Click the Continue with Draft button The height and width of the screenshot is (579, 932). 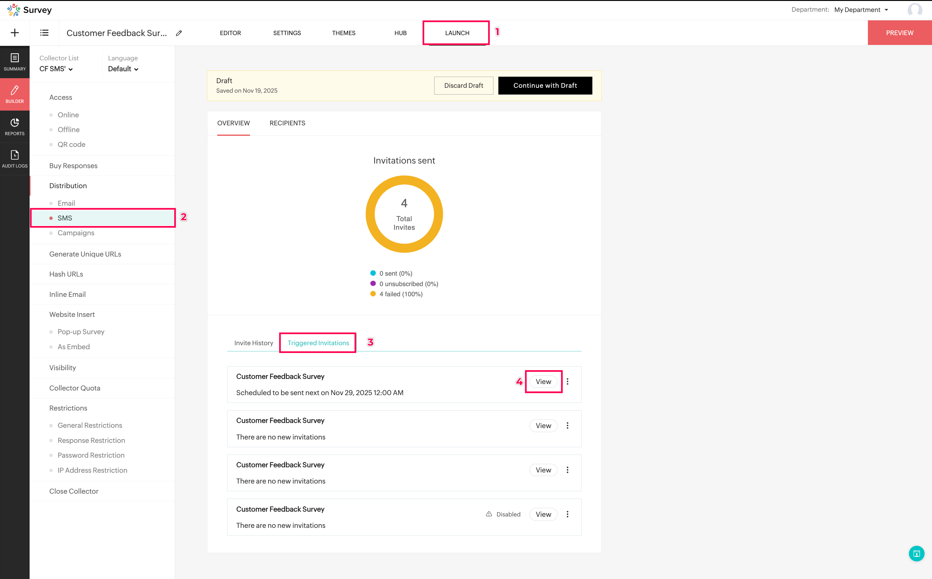[x=545, y=85]
